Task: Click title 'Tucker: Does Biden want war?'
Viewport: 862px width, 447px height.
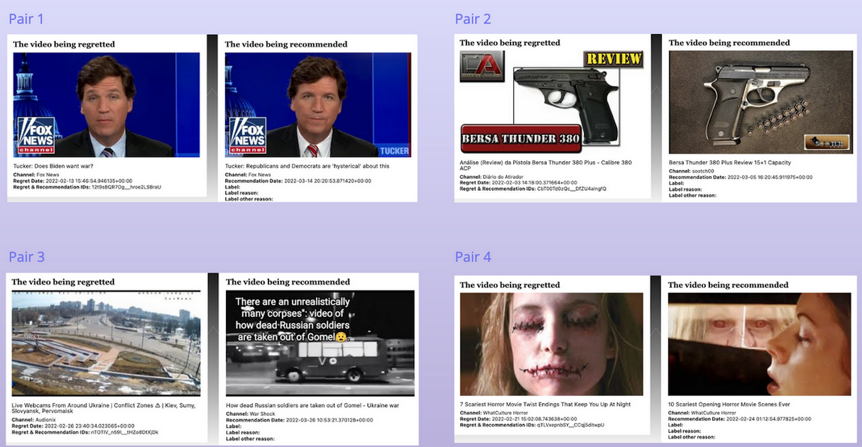Action: pyautogui.click(x=54, y=166)
